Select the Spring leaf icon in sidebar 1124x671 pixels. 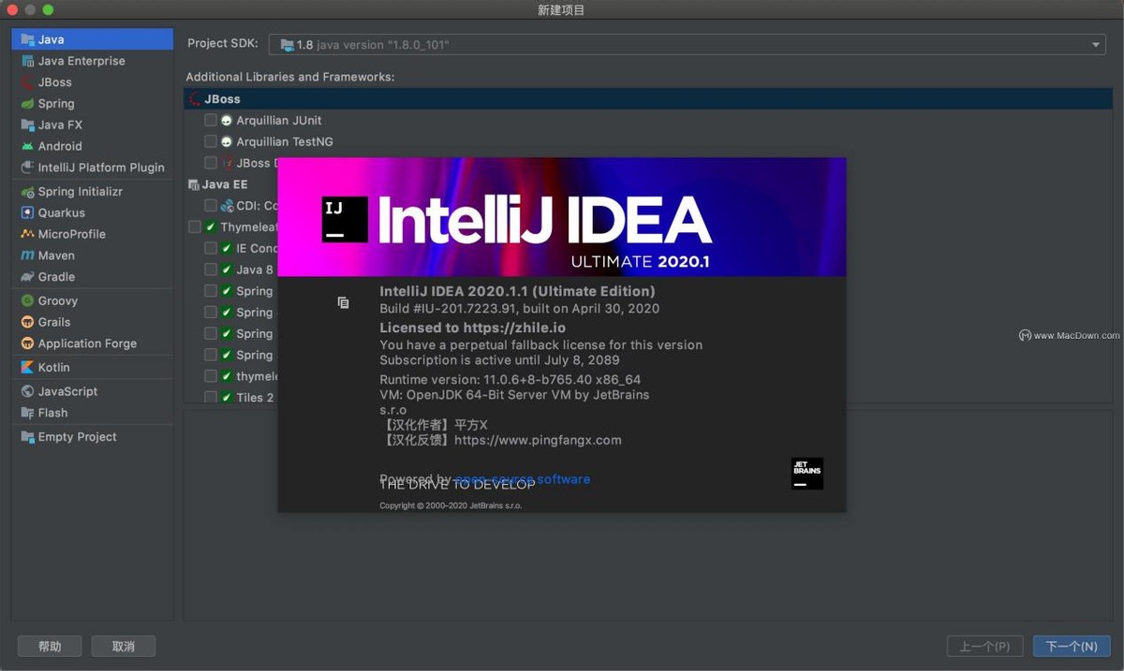click(x=28, y=104)
